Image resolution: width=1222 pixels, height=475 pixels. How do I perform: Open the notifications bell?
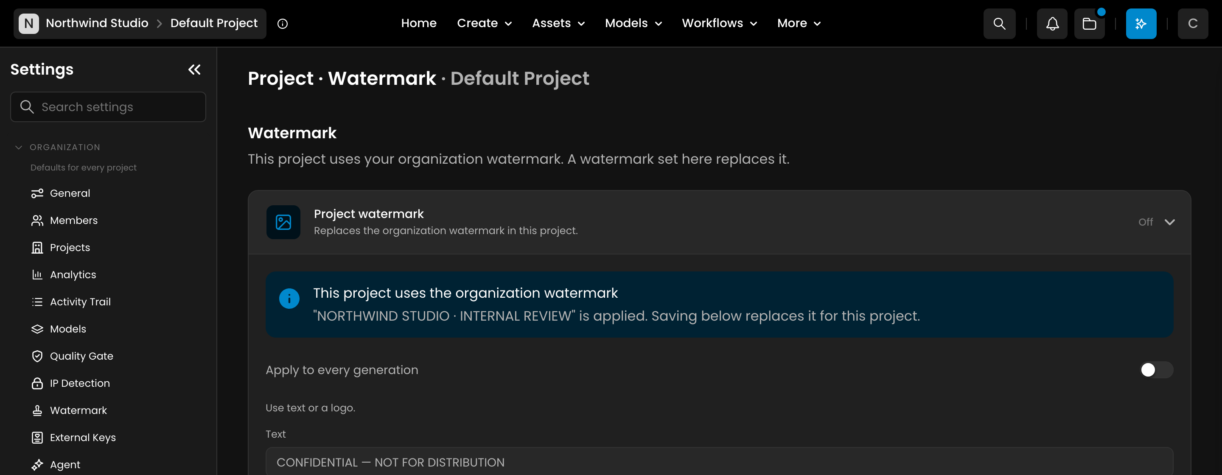point(1052,24)
